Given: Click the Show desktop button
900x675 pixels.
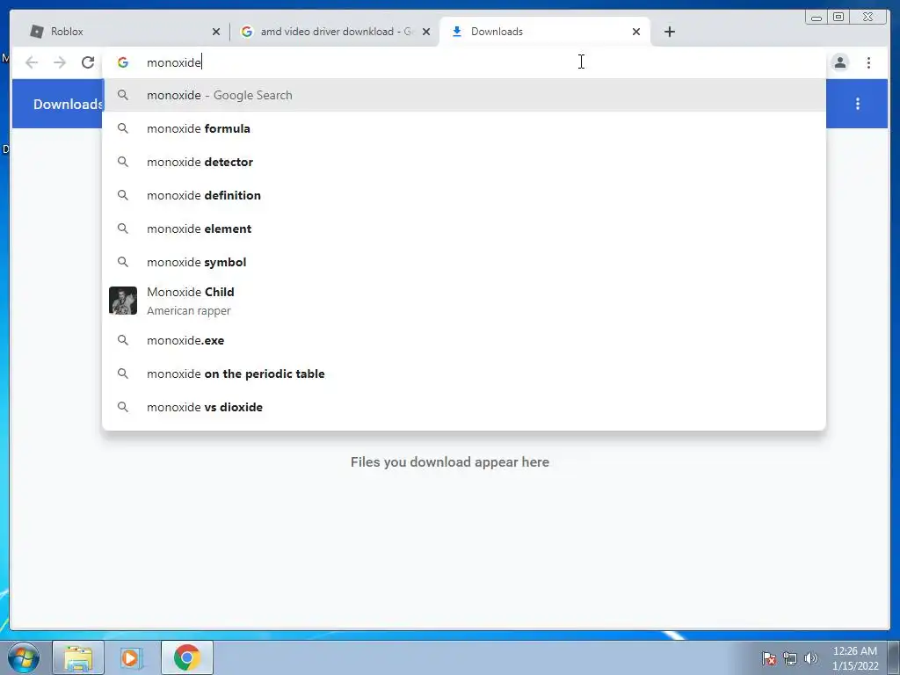Looking at the screenshot, I should click(893, 657).
